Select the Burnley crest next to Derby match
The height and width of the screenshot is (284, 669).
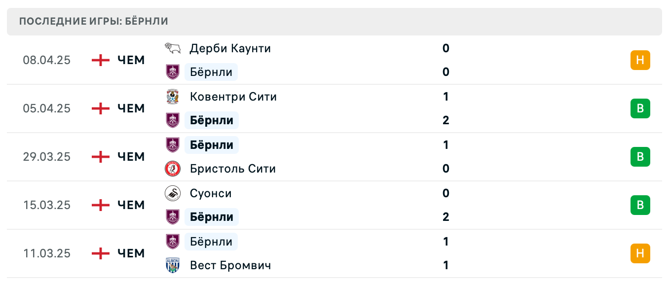click(173, 72)
